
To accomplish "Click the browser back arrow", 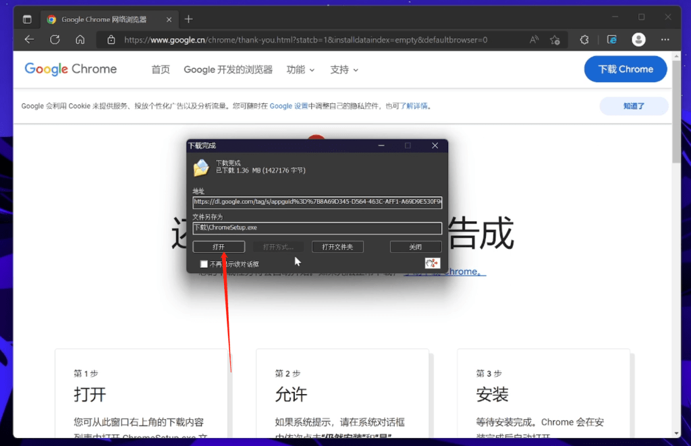I will coord(29,40).
